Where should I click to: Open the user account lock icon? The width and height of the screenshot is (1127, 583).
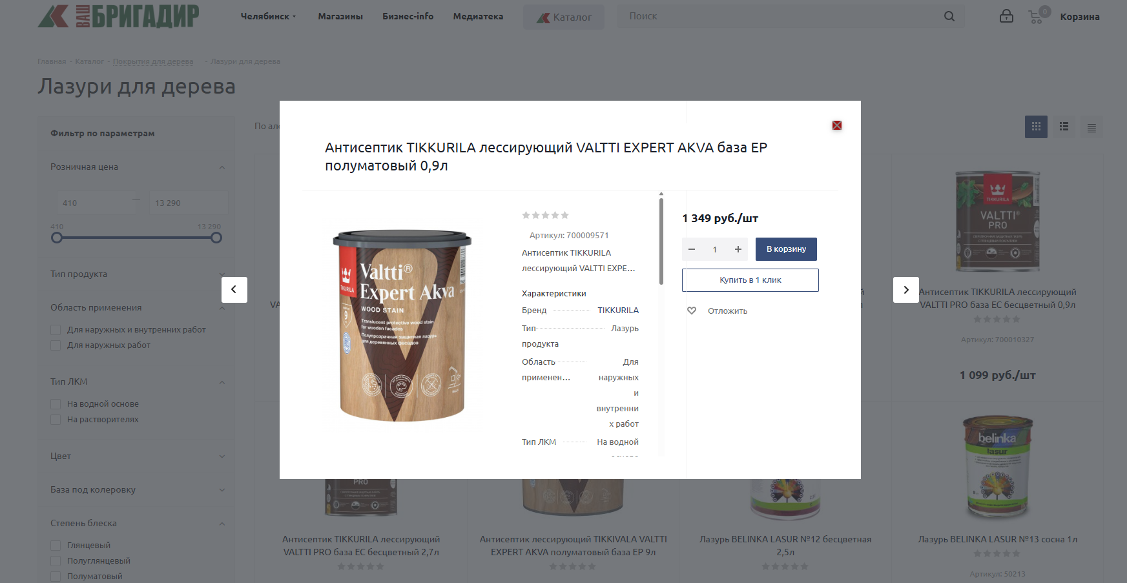coord(1006,16)
